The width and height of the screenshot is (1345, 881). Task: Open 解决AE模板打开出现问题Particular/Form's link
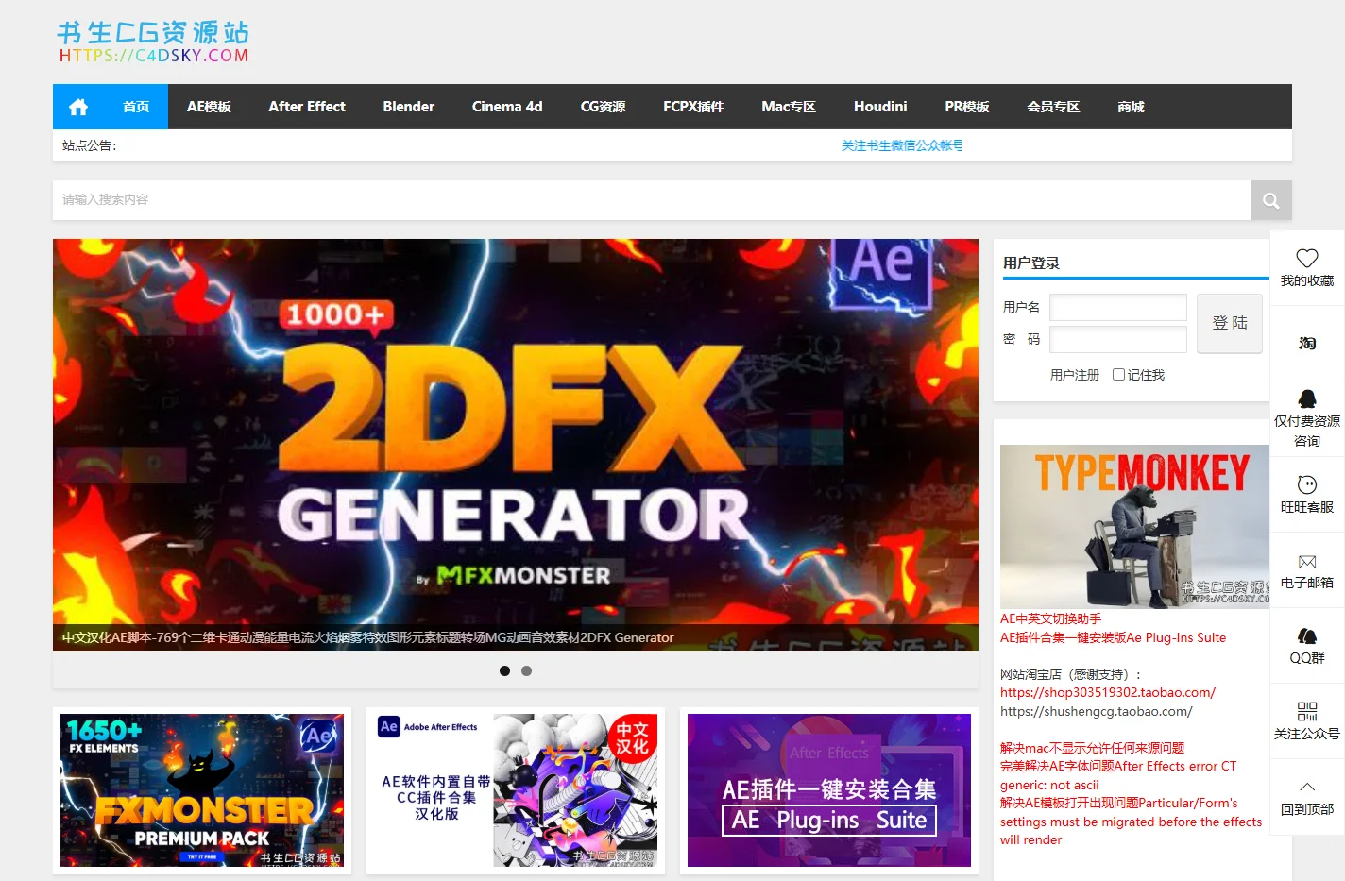click(1131, 822)
